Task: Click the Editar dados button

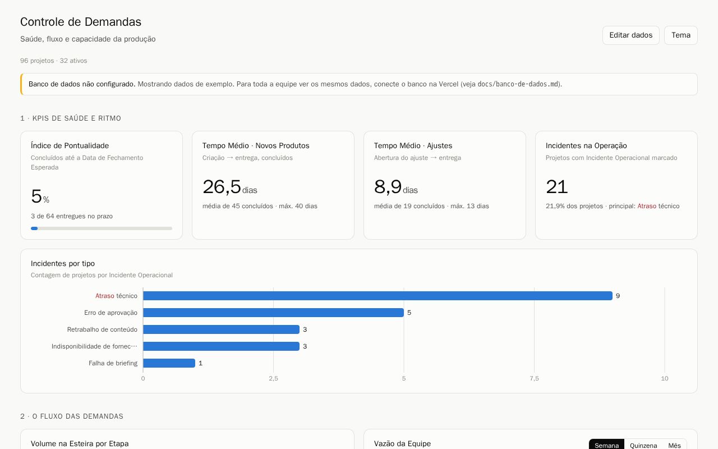Action: (630, 35)
